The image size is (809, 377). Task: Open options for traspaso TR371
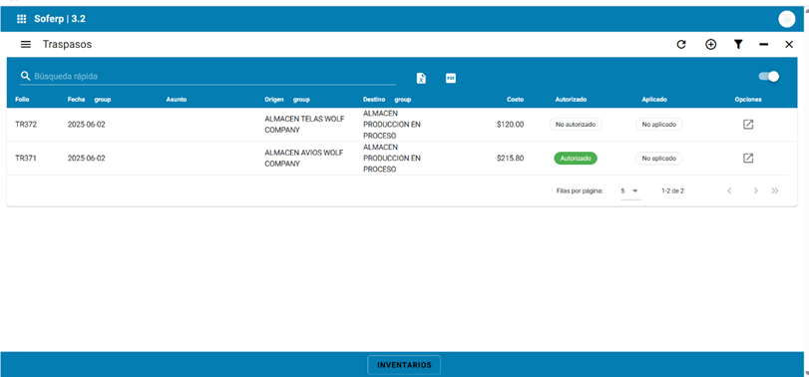pos(748,158)
